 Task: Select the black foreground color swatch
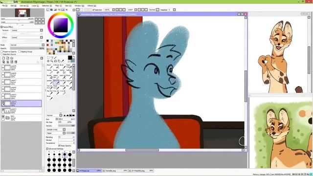70,58
